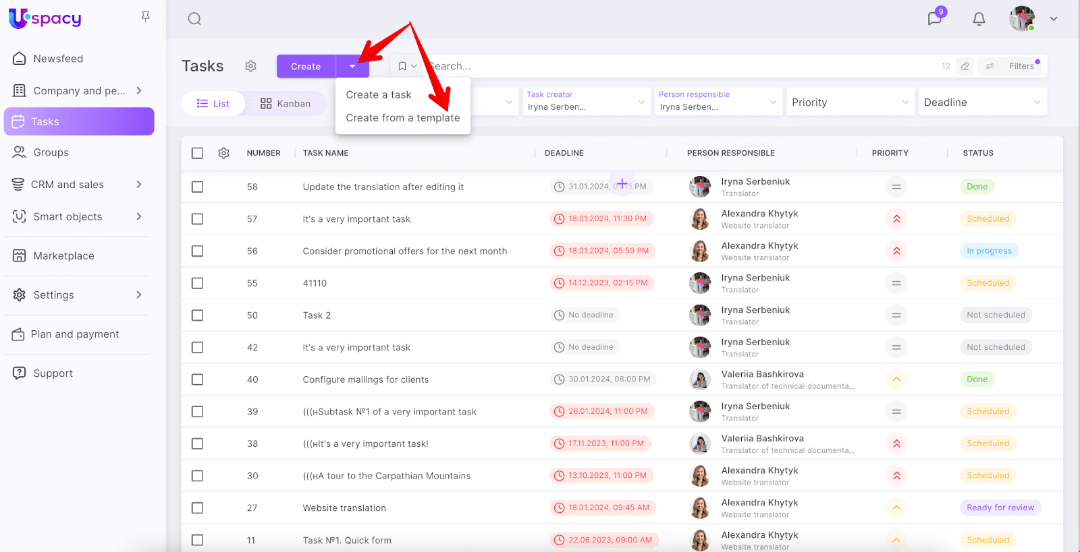The height and width of the screenshot is (552, 1080).
Task: Click the In progress status badge
Action: coord(989,251)
